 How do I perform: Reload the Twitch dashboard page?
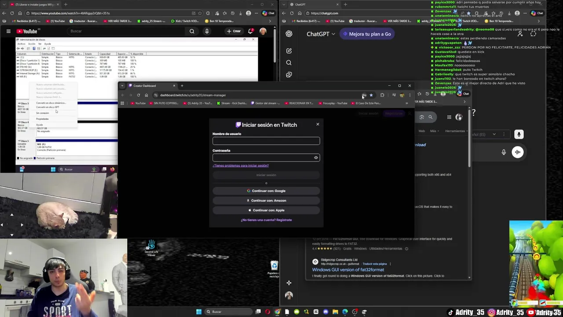click(139, 95)
